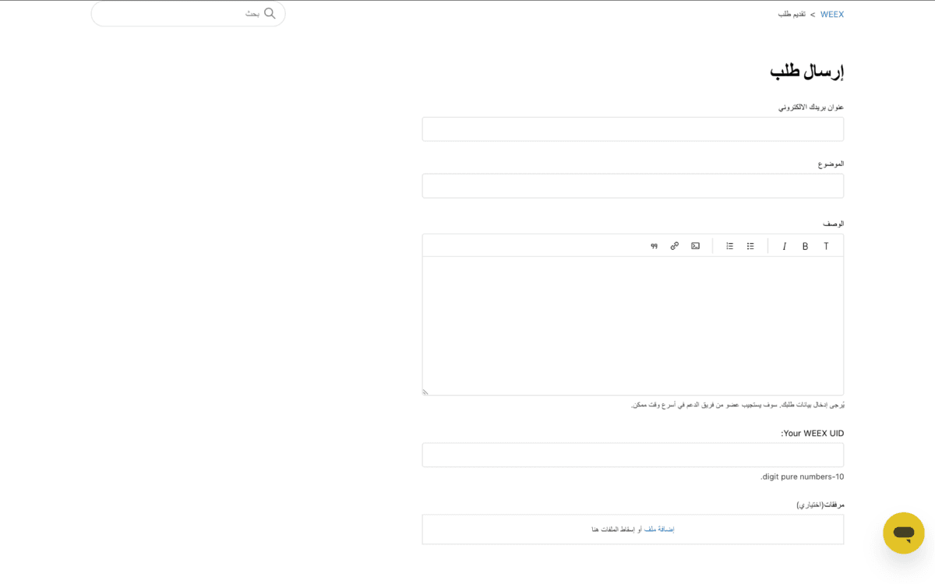Click the تقديم طلب breadcrumb text
935x584 pixels.
click(x=792, y=15)
